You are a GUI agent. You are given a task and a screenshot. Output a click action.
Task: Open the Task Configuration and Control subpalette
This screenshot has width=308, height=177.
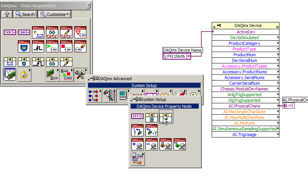tap(66, 75)
